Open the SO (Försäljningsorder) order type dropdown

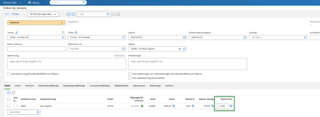[43, 14]
